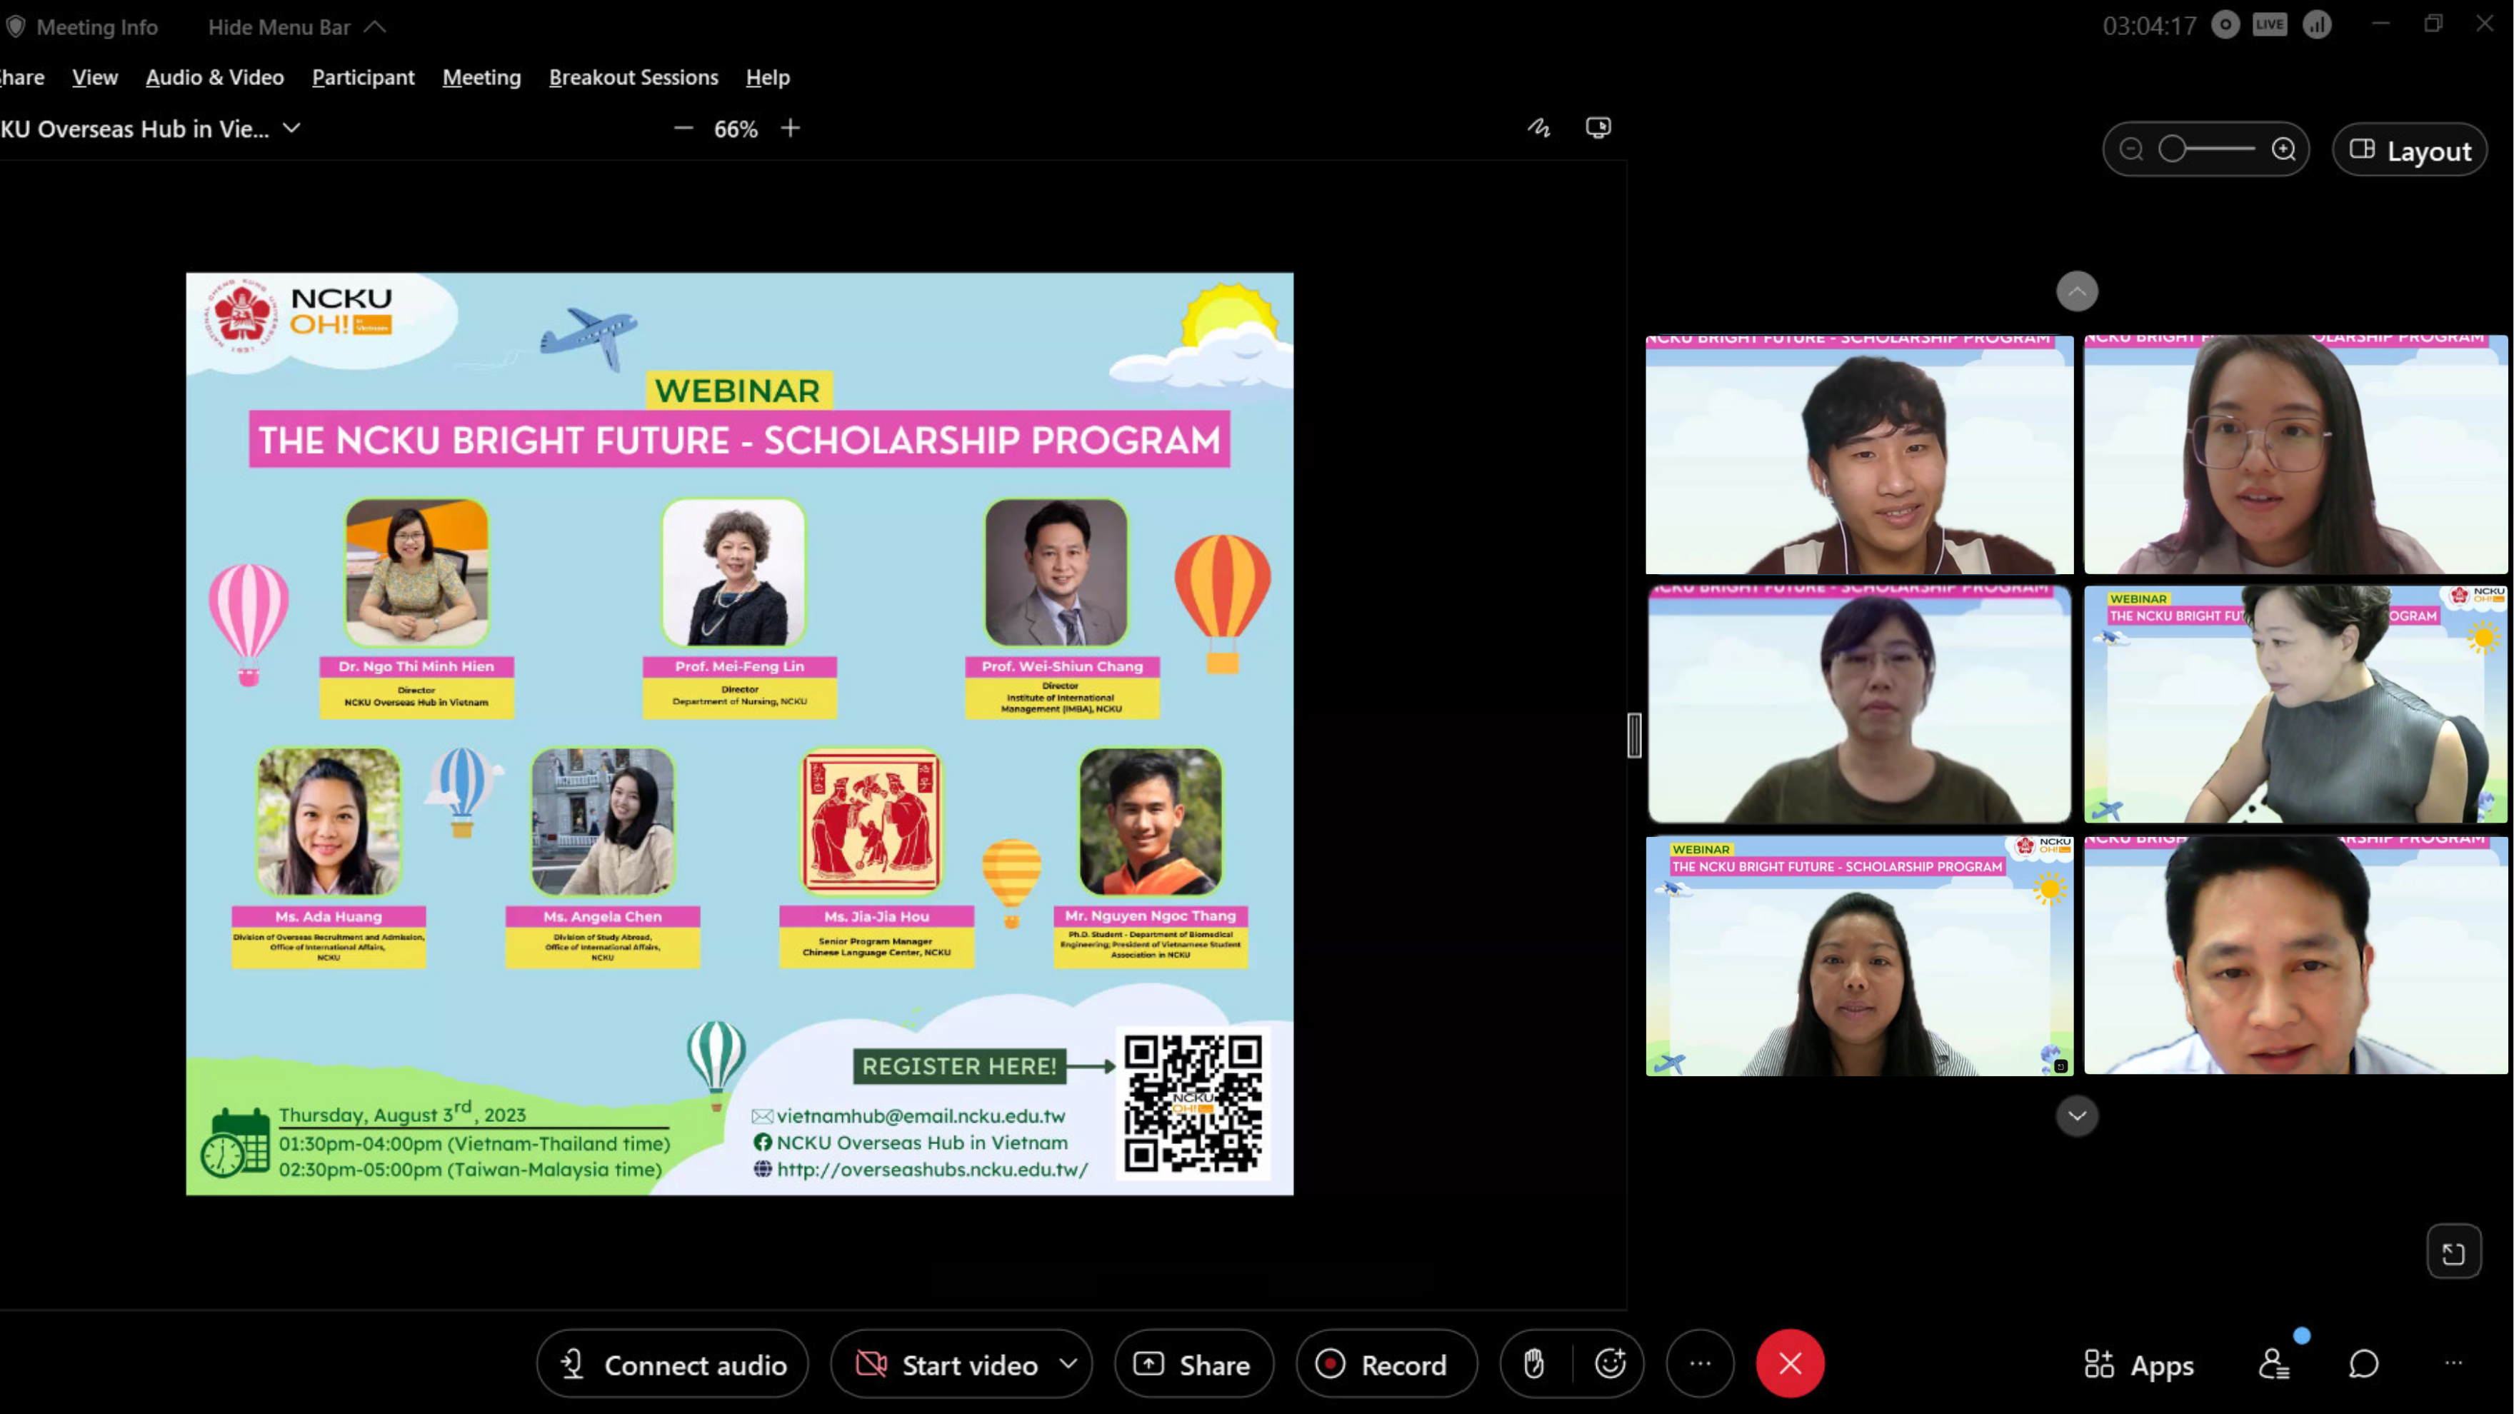Select the annotate pen tool
2514x1414 pixels.
pos(1539,128)
